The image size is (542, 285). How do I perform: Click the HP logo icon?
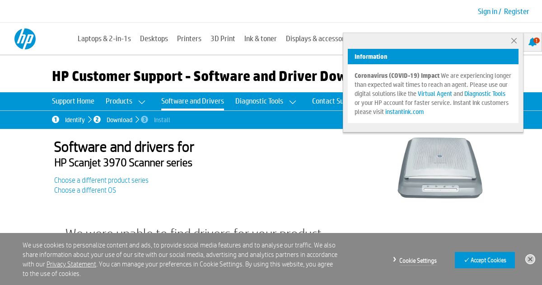[x=25, y=39]
